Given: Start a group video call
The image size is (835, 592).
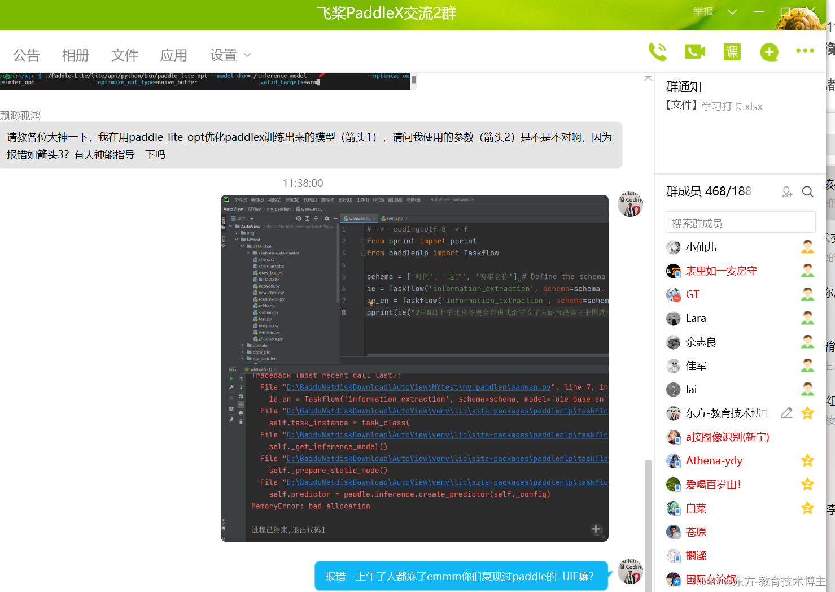Looking at the screenshot, I should pyautogui.click(x=695, y=52).
